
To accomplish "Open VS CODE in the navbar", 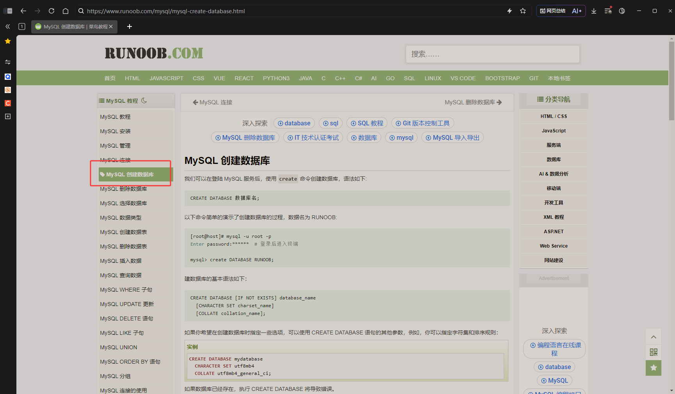I will coord(463,78).
